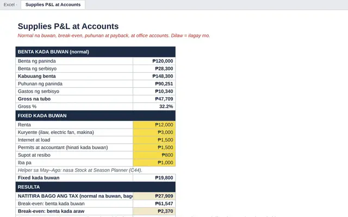
Task: Edit the yellow Internet at load ₱1,500 cell
Action: tap(154, 140)
